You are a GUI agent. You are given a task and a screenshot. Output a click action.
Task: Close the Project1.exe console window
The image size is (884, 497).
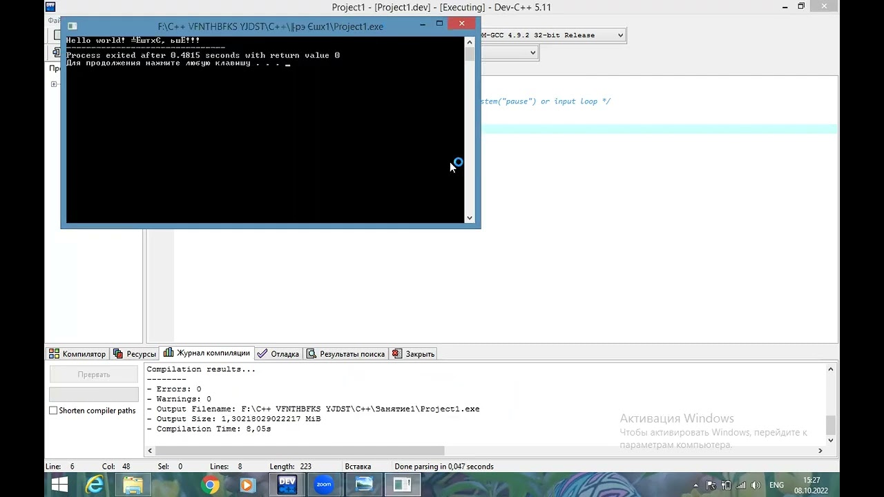[x=462, y=24]
